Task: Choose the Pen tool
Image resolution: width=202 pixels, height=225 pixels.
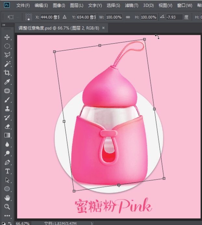Action: [x=7, y=162]
